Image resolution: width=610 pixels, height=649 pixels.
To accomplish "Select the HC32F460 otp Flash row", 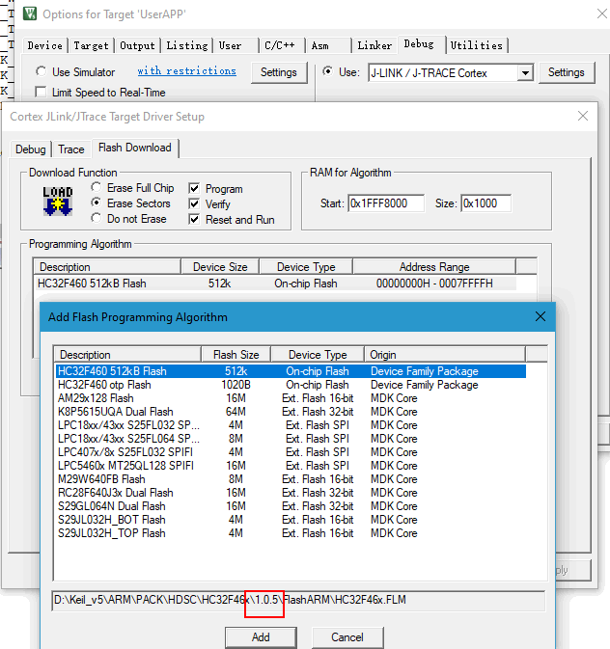I will pos(291,385).
